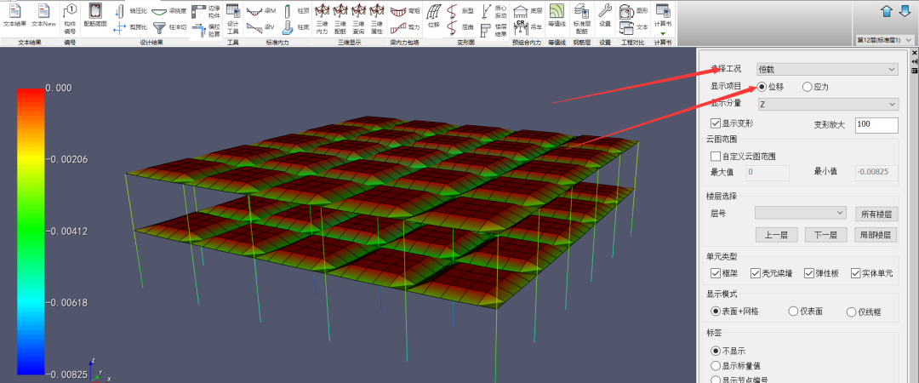919x383 pixels.
Task: Show the 弯矩 moment envelope
Action: tap(406, 11)
